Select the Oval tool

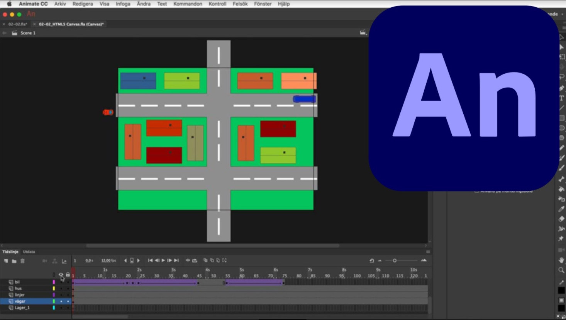click(x=562, y=128)
